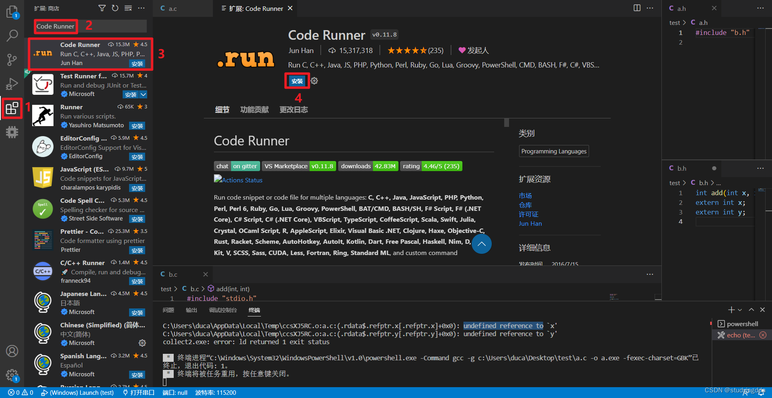Click the scroll-to-top round button
Screen dimensions: 772x398
(x=482, y=244)
